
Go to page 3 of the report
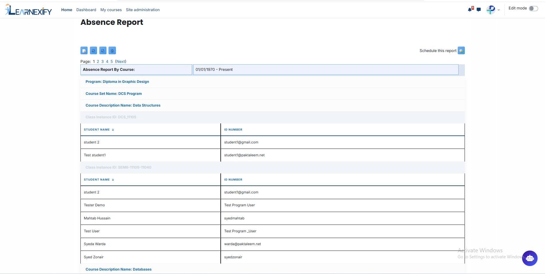[x=102, y=61]
